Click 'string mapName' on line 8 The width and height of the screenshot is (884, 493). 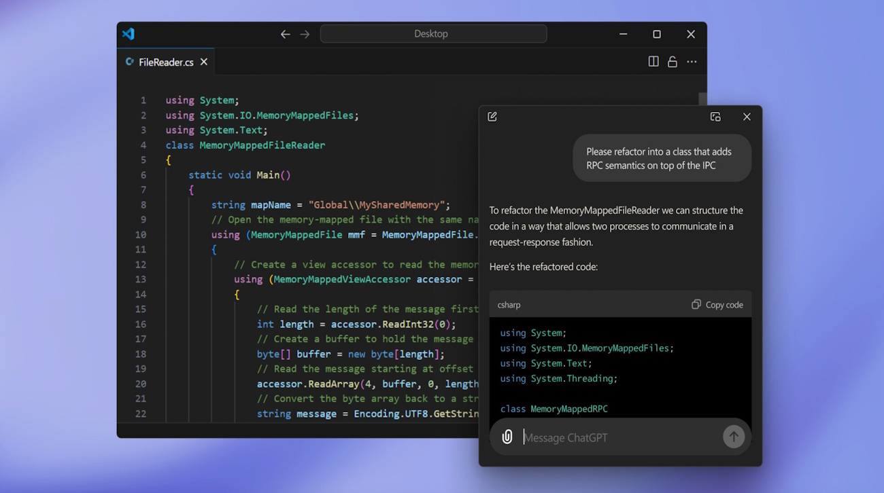tap(251, 205)
